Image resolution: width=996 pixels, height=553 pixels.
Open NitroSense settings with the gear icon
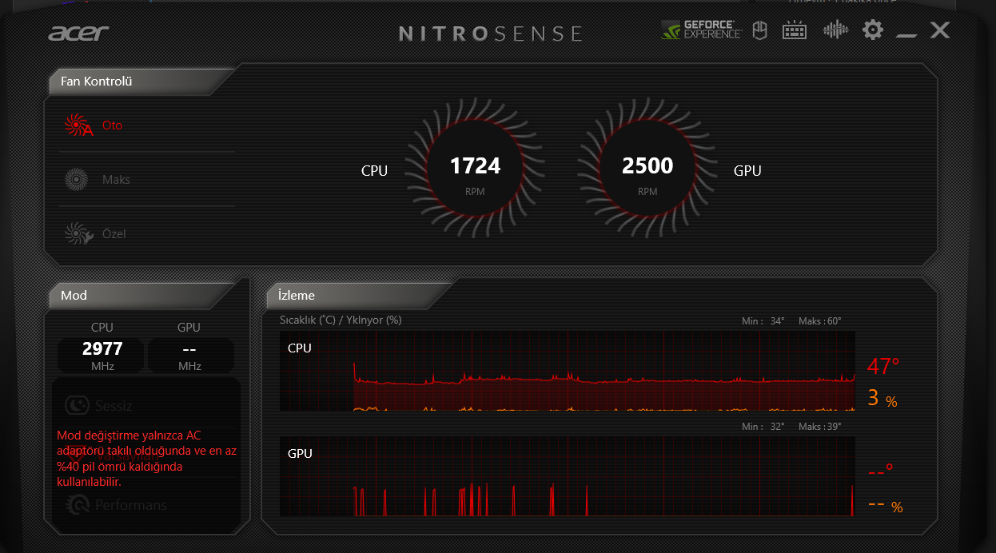click(x=872, y=30)
